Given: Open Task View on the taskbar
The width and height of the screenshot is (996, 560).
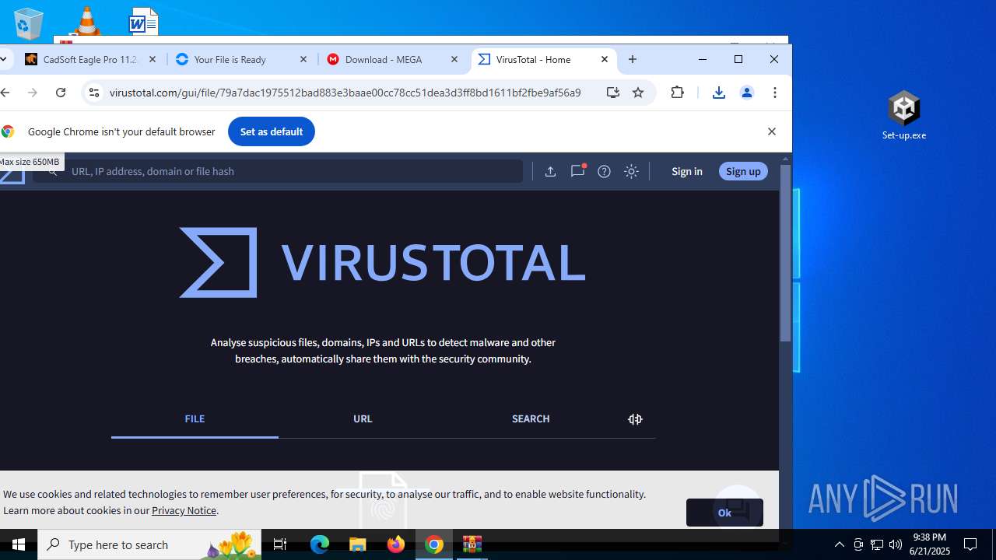Looking at the screenshot, I should [280, 544].
